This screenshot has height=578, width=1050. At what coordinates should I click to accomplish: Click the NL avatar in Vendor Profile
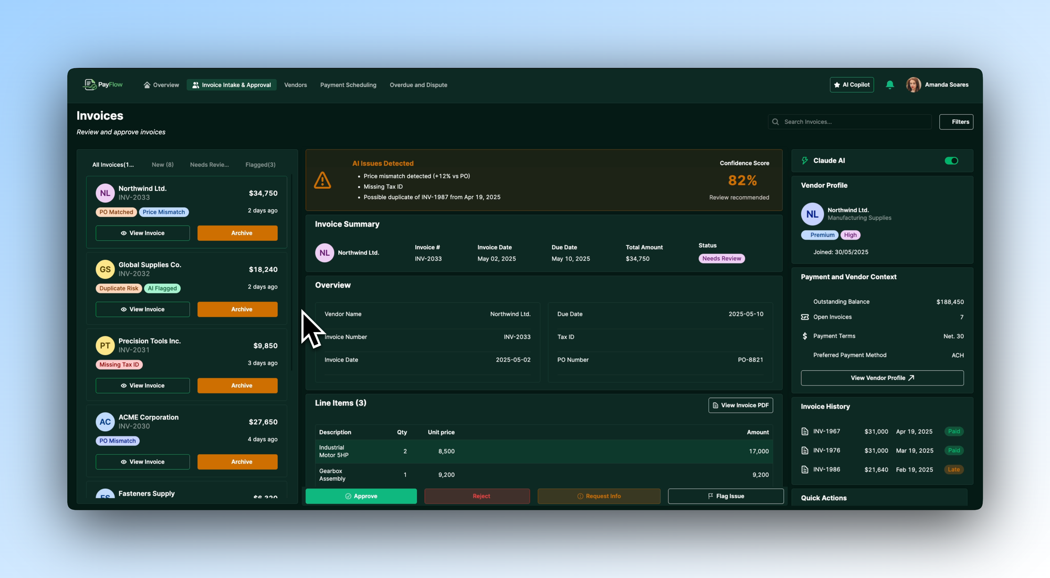[812, 214]
